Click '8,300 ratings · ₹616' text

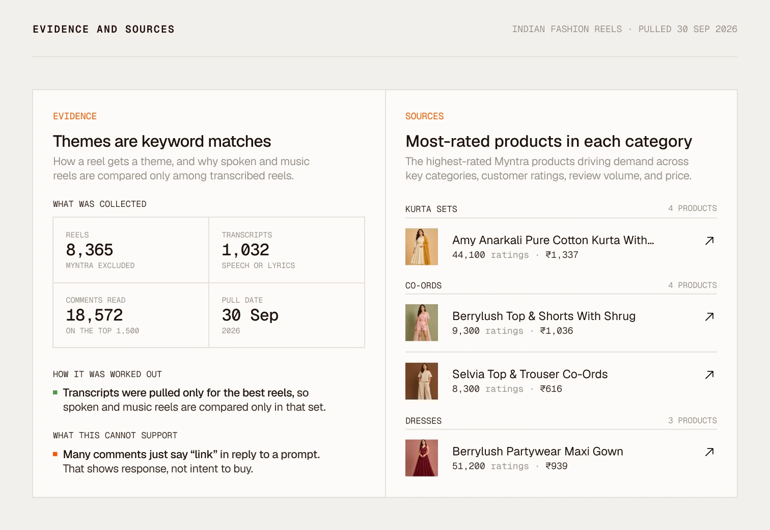click(507, 389)
